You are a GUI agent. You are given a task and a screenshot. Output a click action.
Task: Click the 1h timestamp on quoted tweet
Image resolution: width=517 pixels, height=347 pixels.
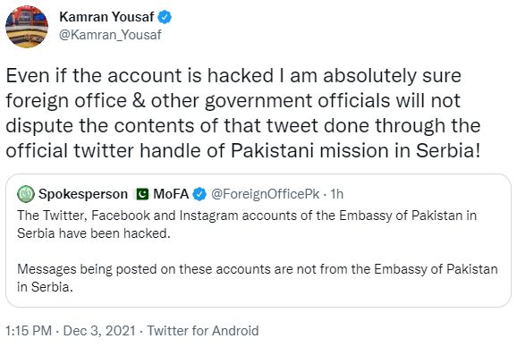tap(337, 194)
